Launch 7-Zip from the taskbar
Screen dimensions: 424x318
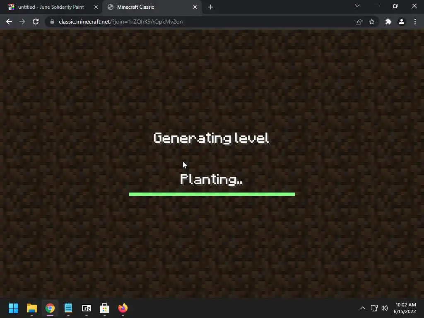tap(87, 308)
